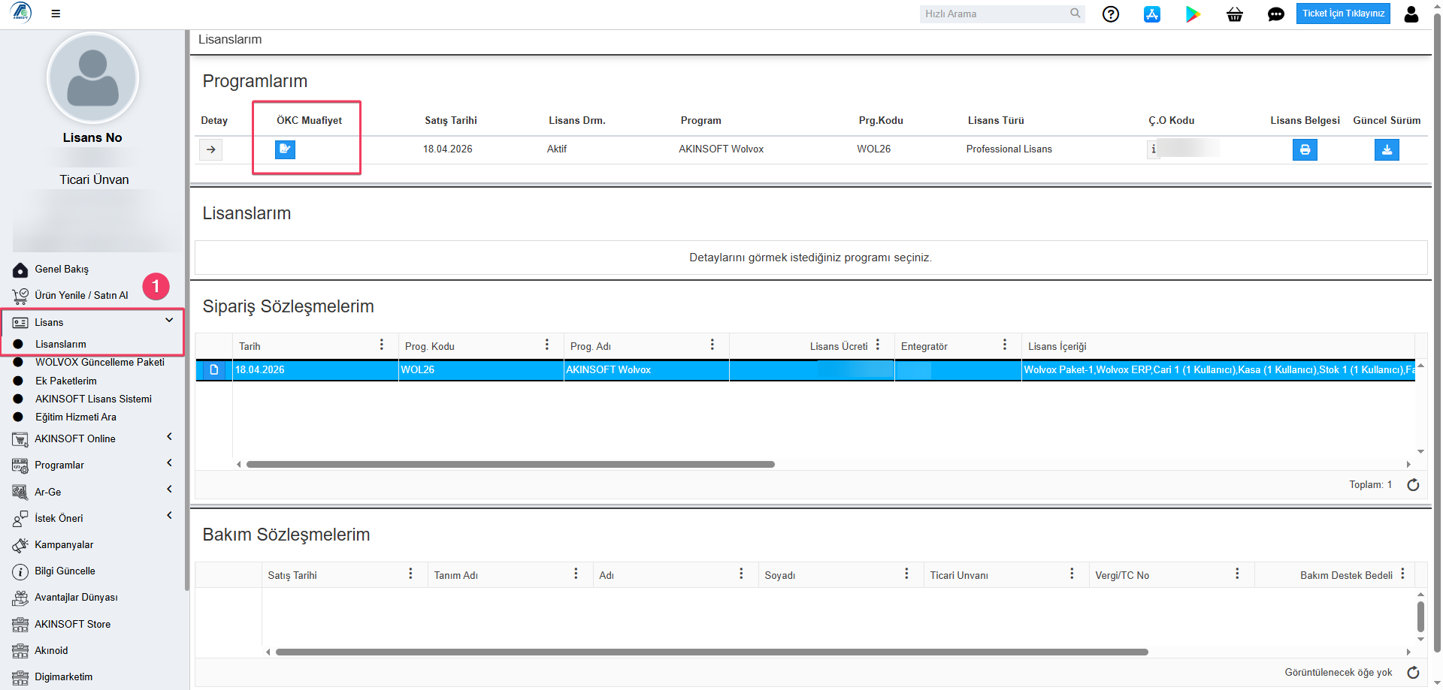Image resolution: width=1443 pixels, height=690 pixels.
Task: Download the Güncel Sürüm update
Action: pos(1387,150)
